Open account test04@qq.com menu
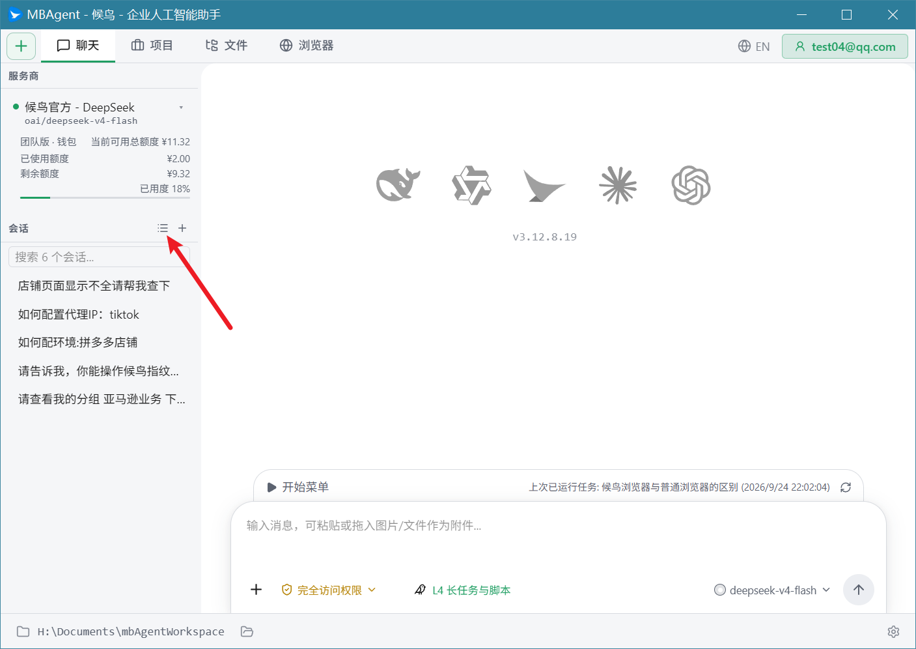This screenshot has width=916, height=649. tap(845, 46)
